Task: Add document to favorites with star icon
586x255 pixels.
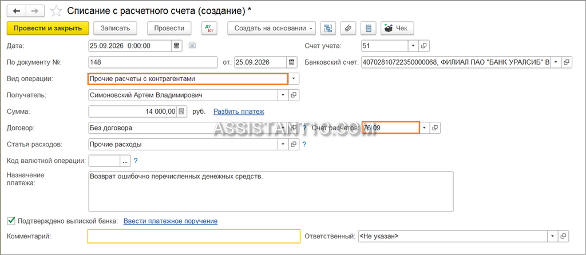Action: point(56,11)
